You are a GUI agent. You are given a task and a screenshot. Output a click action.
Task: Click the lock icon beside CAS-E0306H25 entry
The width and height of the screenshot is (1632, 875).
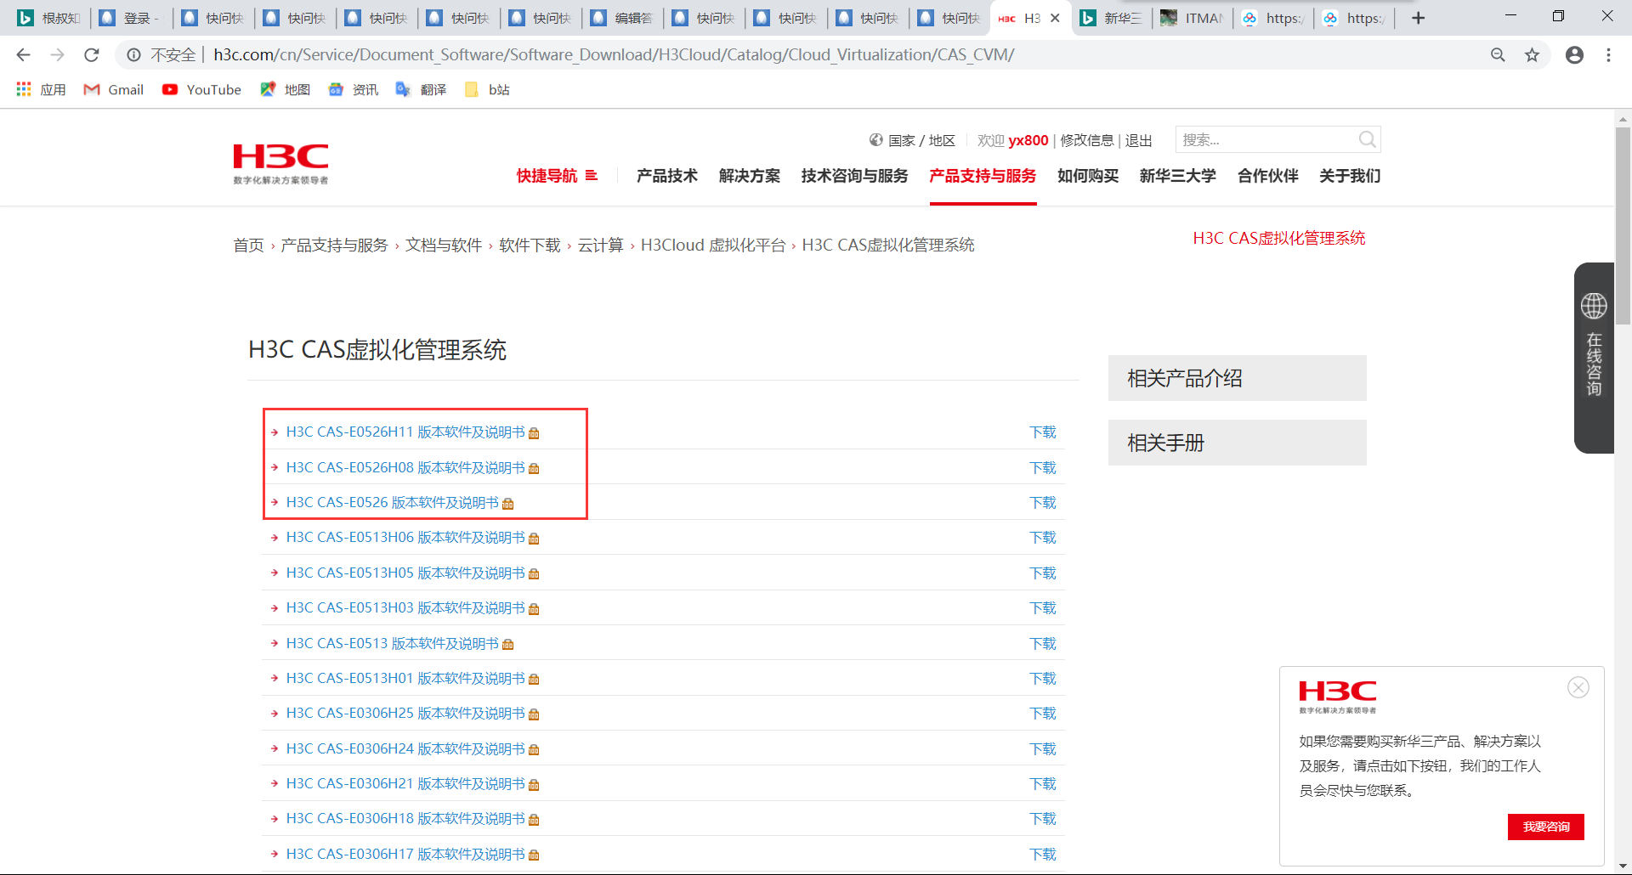534,714
